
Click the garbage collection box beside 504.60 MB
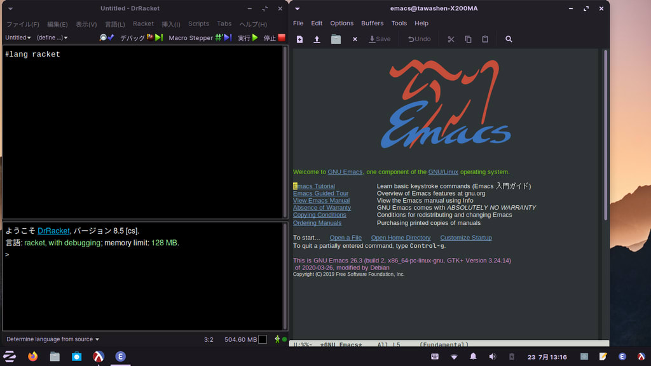pyautogui.click(x=263, y=339)
